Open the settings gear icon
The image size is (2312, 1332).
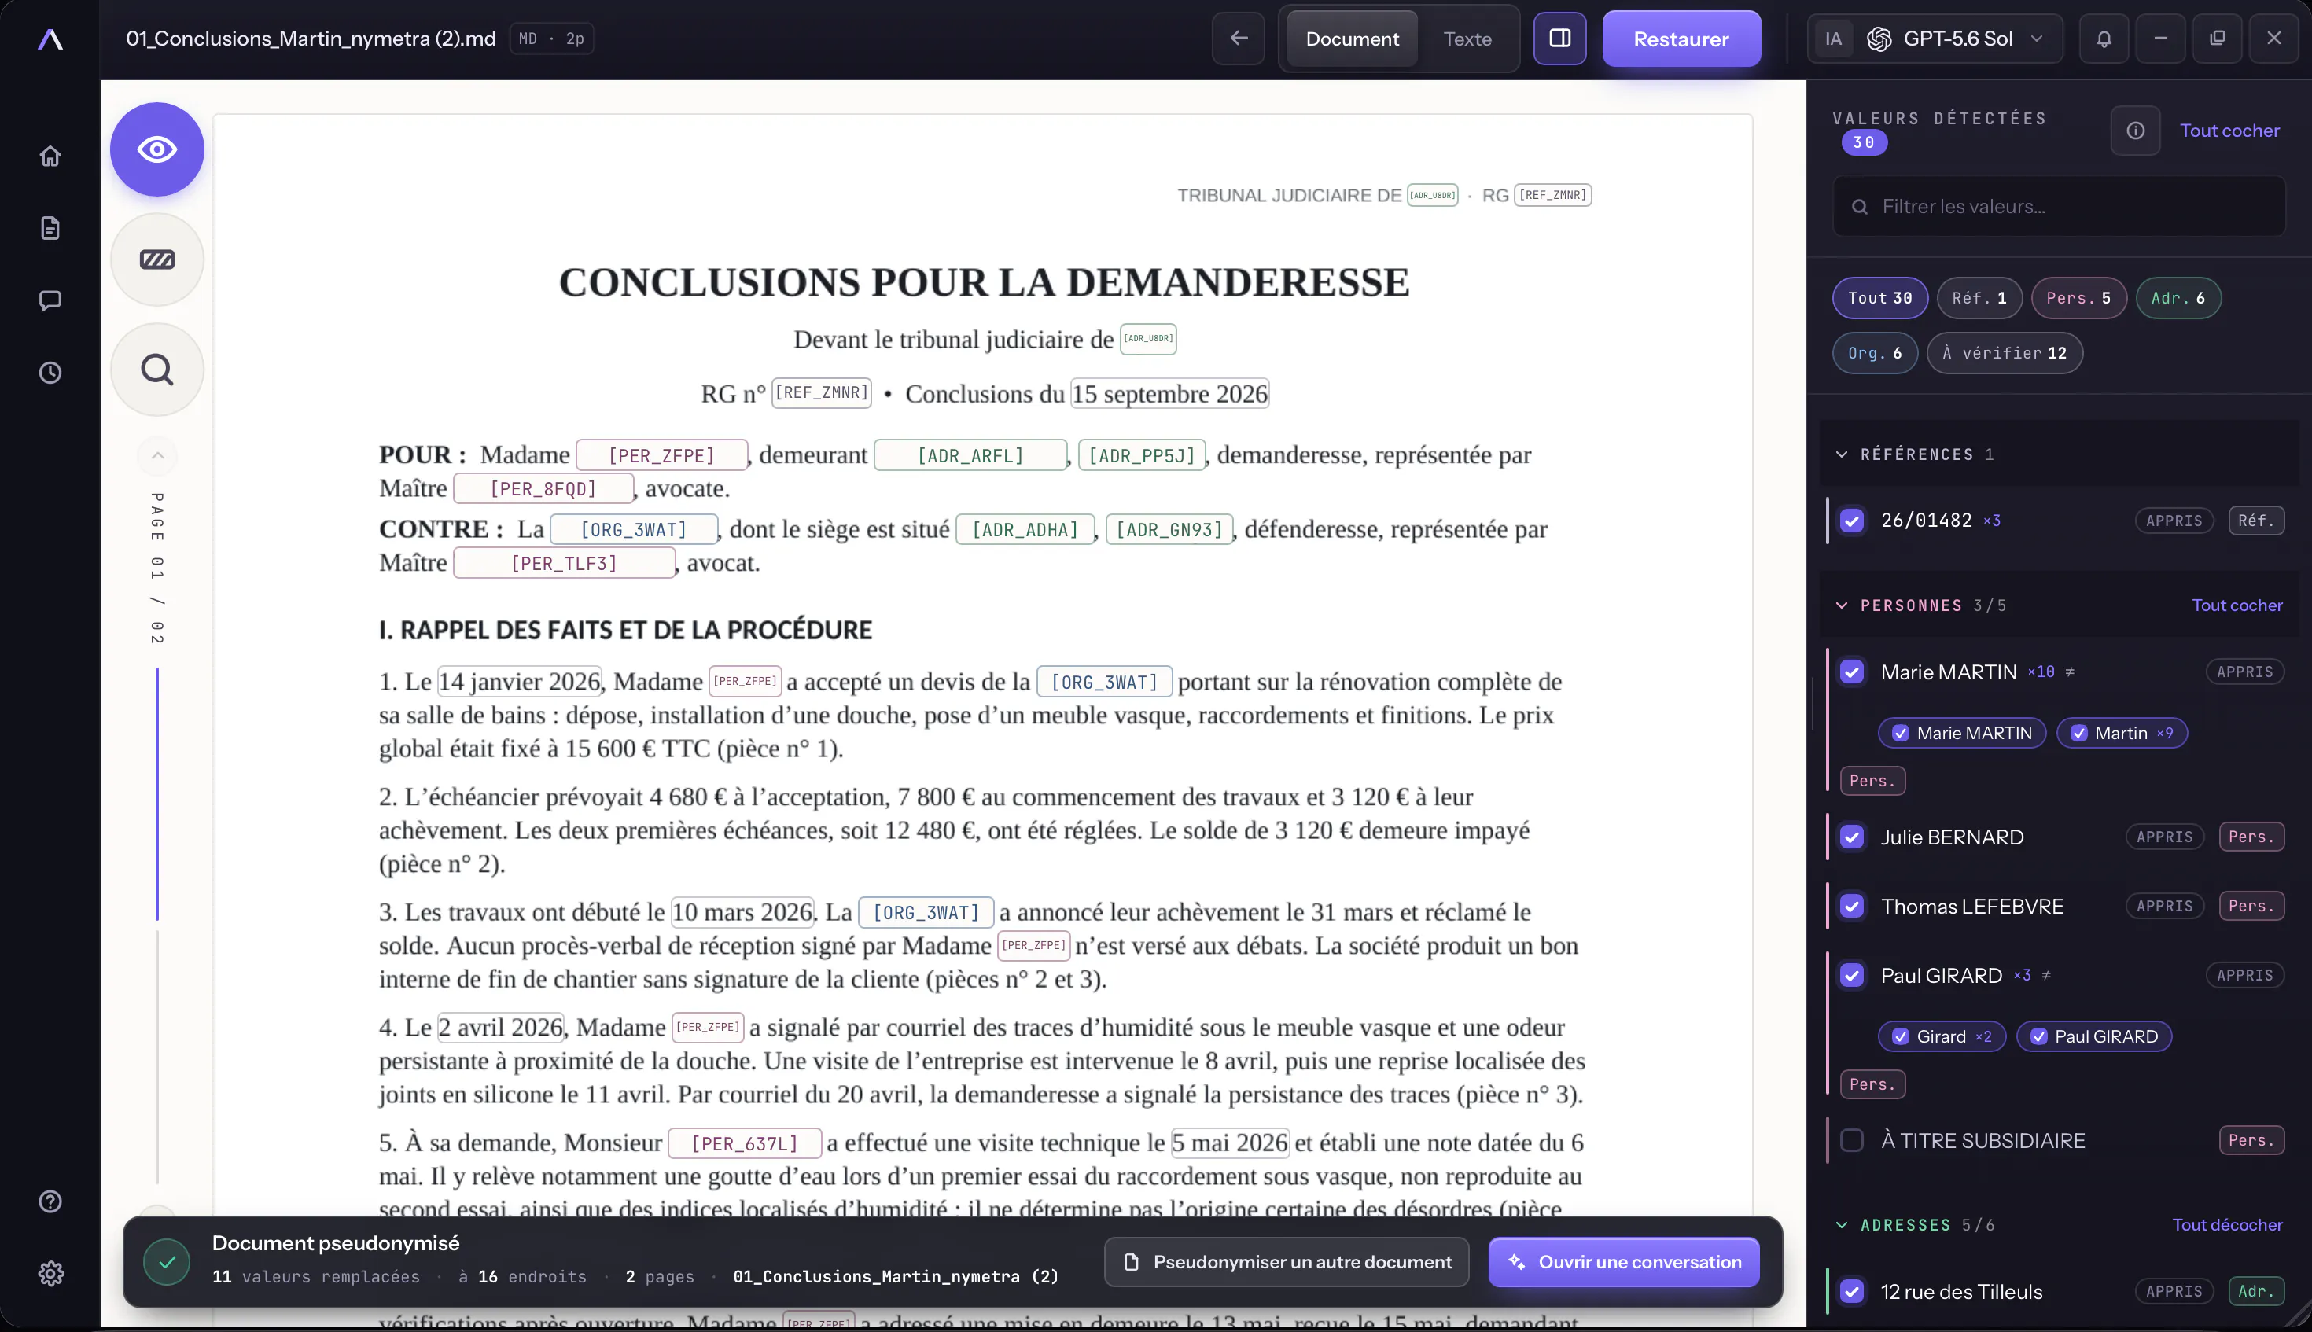click(x=50, y=1274)
